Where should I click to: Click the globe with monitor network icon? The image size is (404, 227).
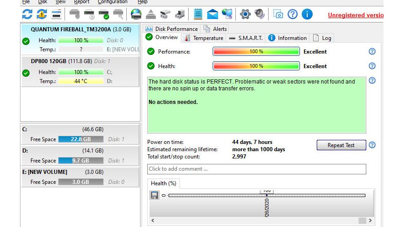[227, 14]
